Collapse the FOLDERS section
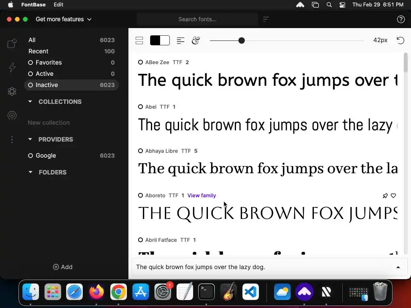 pyautogui.click(x=31, y=172)
